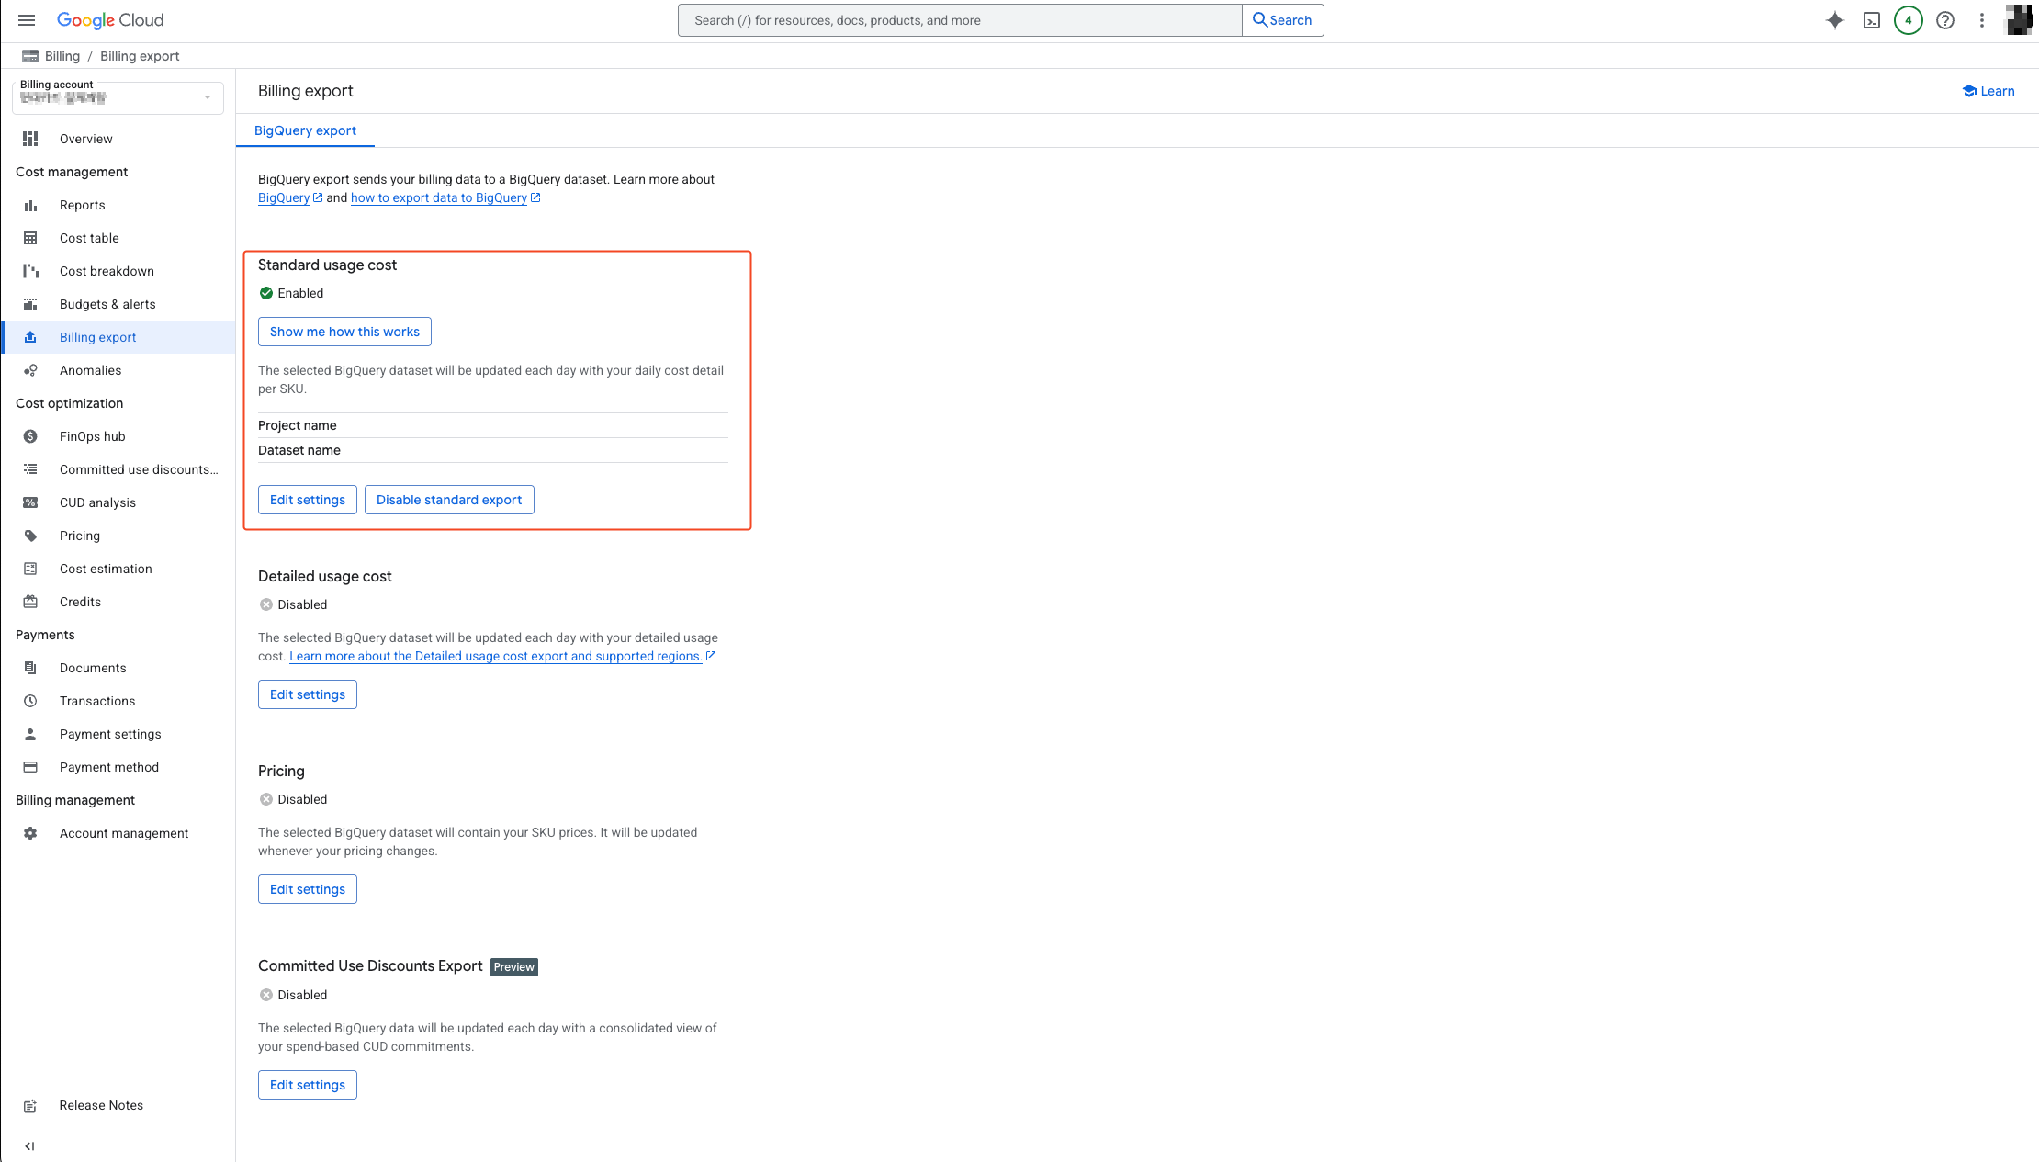The image size is (2039, 1162).
Task: Click the Search button
Action: [x=1282, y=20]
